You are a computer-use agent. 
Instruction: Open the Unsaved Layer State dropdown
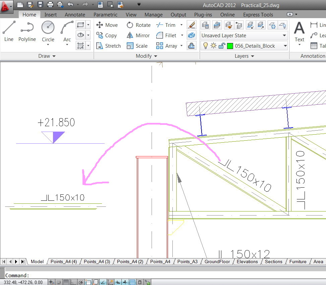(x=244, y=36)
